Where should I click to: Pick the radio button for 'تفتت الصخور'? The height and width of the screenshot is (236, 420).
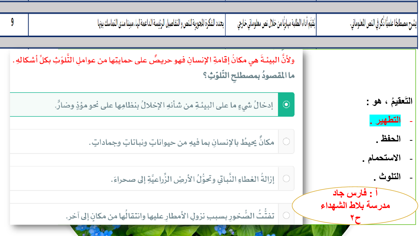click(x=286, y=216)
